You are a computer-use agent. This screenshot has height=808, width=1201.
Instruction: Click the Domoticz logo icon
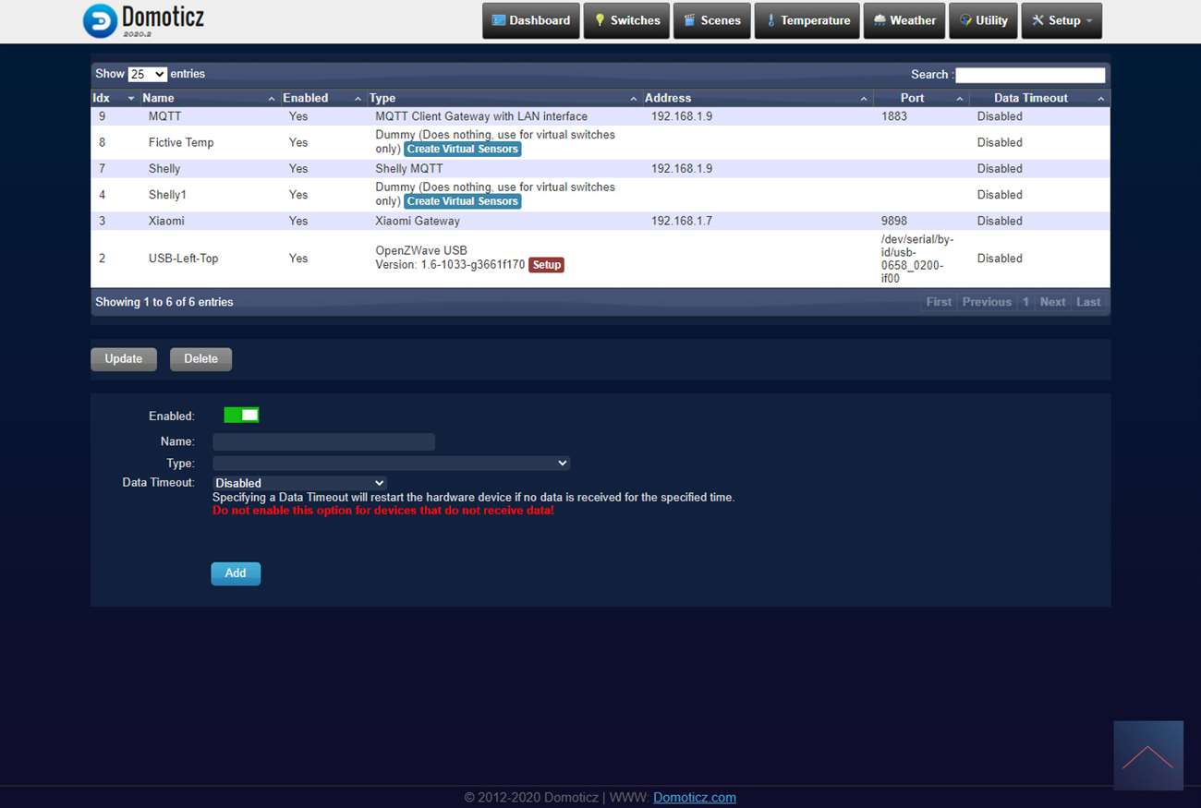(x=100, y=20)
